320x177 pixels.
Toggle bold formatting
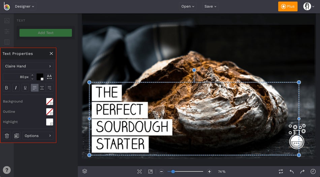(x=6, y=88)
